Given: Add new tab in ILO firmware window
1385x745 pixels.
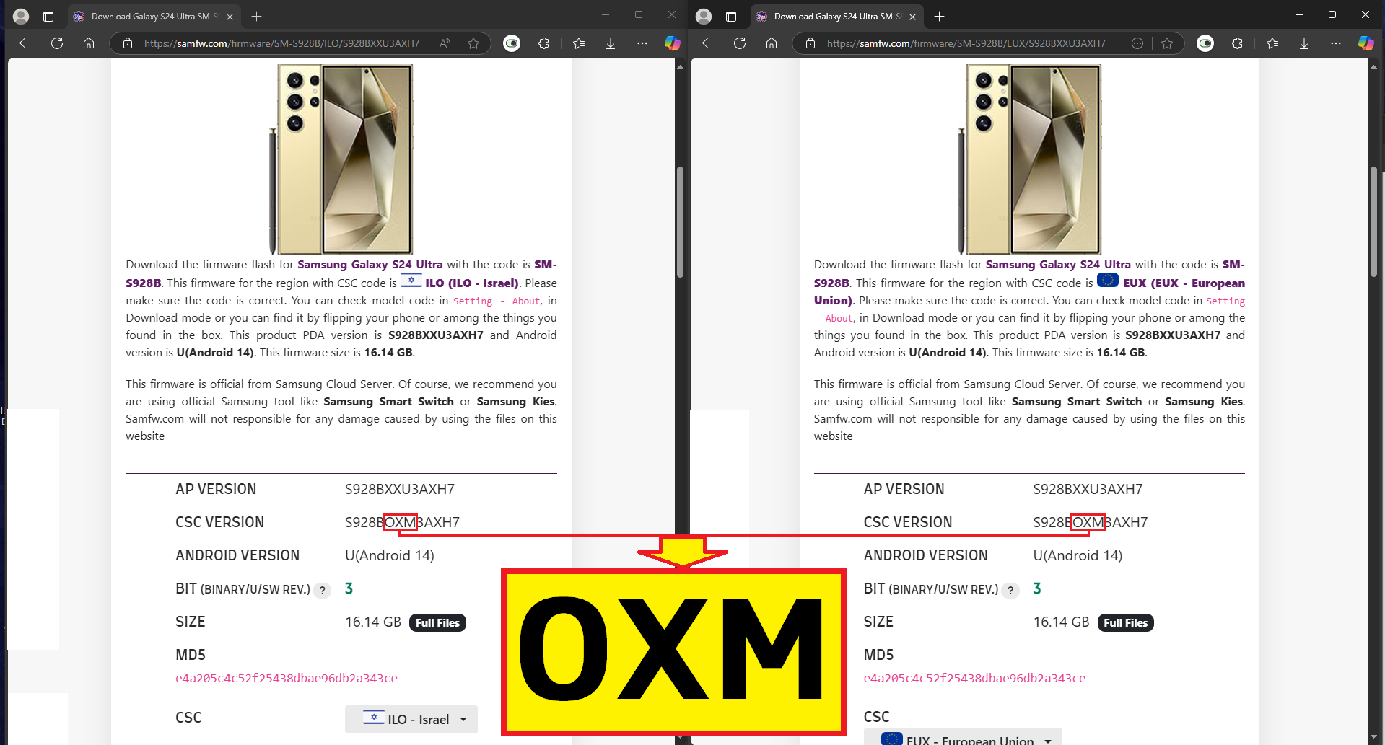Looking at the screenshot, I should point(256,16).
